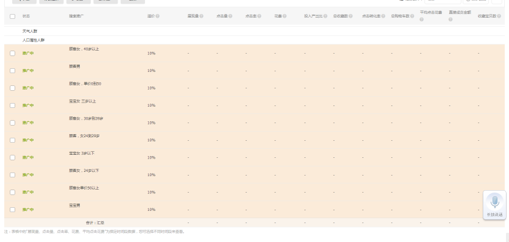509x242 pixels.
Task: Select audience name 宝宝男
Action: point(74,205)
